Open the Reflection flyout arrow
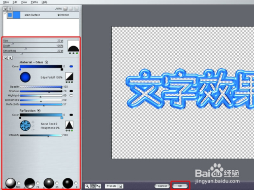 point(39,110)
